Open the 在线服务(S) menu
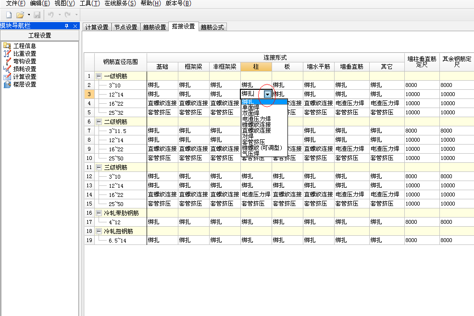 pos(120,3)
